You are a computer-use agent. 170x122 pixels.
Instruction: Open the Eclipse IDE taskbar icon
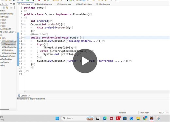[x=151, y=118]
